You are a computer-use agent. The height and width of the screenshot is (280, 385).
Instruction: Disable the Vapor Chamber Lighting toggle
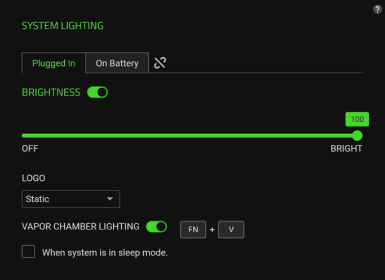point(156,226)
